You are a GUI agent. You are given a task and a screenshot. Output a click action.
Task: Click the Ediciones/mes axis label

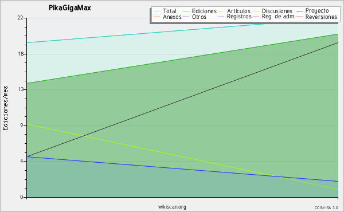(x=5, y=108)
